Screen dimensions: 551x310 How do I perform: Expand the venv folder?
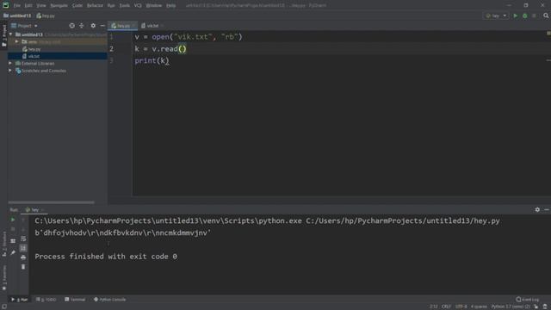[x=16, y=42]
